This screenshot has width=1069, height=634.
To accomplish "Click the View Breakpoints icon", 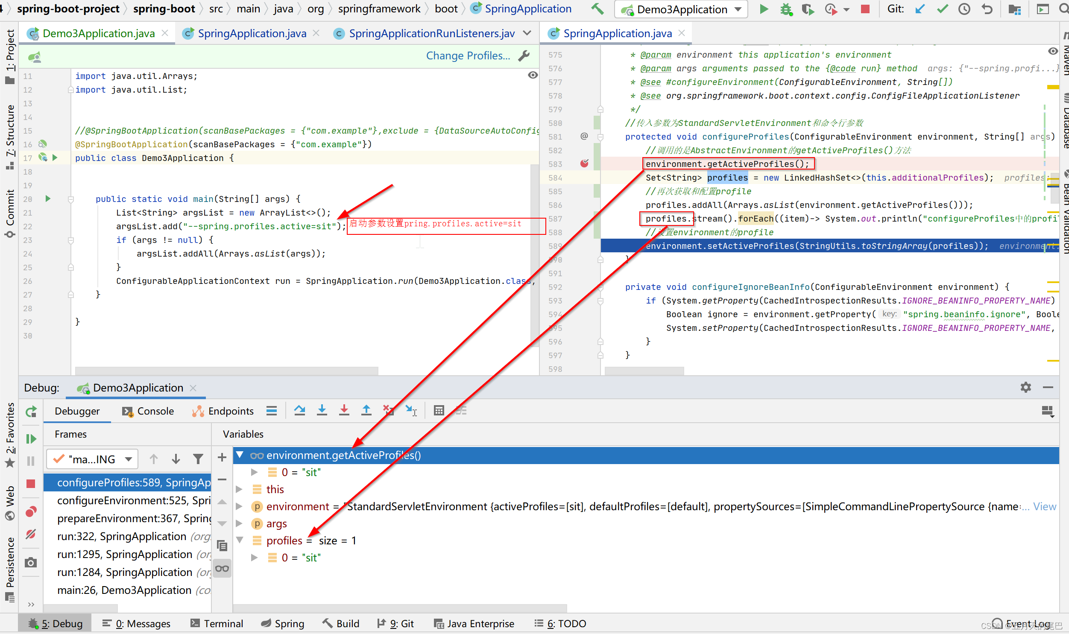I will click(x=31, y=512).
